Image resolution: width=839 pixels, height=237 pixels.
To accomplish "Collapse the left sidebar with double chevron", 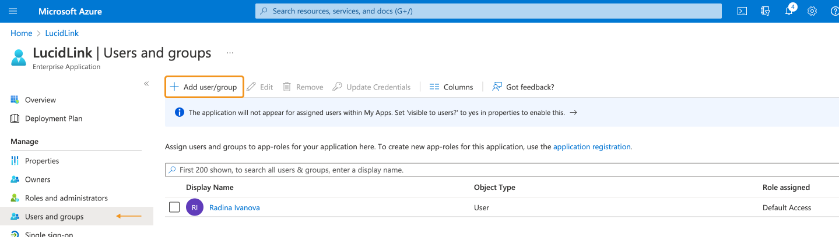I will [146, 84].
